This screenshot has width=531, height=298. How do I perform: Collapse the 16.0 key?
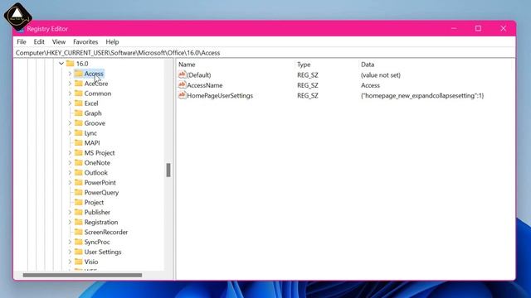click(61, 64)
